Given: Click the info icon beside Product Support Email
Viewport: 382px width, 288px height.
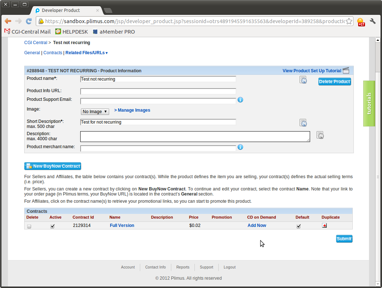Looking at the screenshot, I should tap(240, 100).
